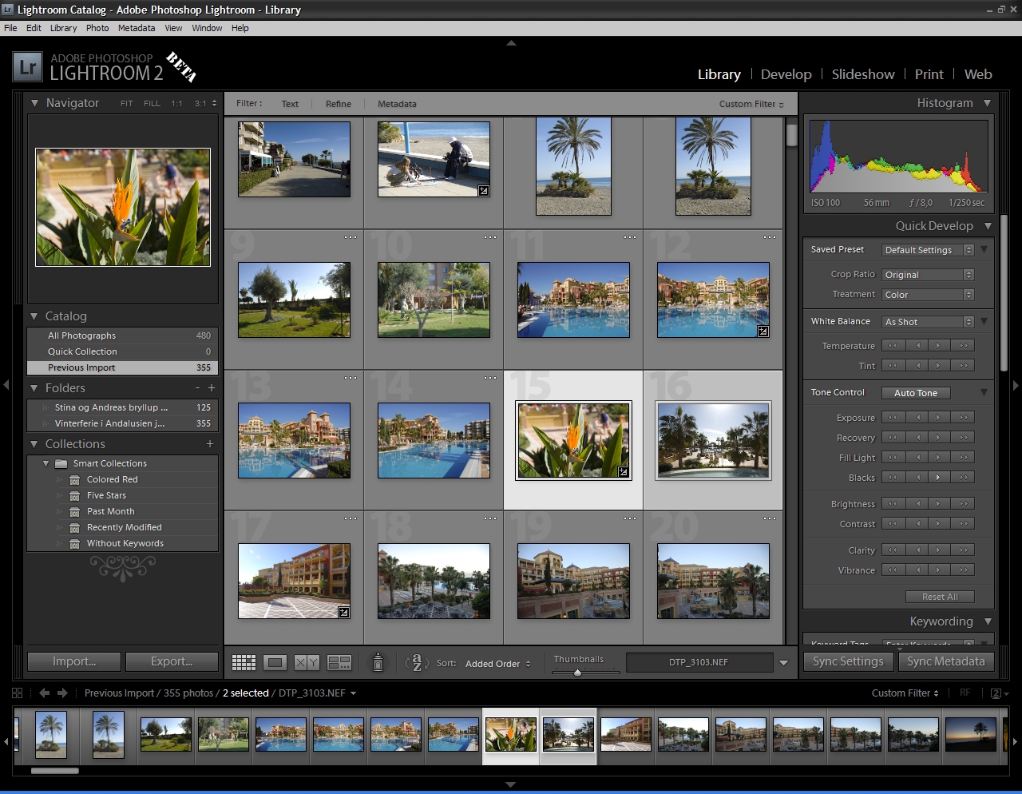Adjust the Thumbnails size slider

click(x=577, y=673)
